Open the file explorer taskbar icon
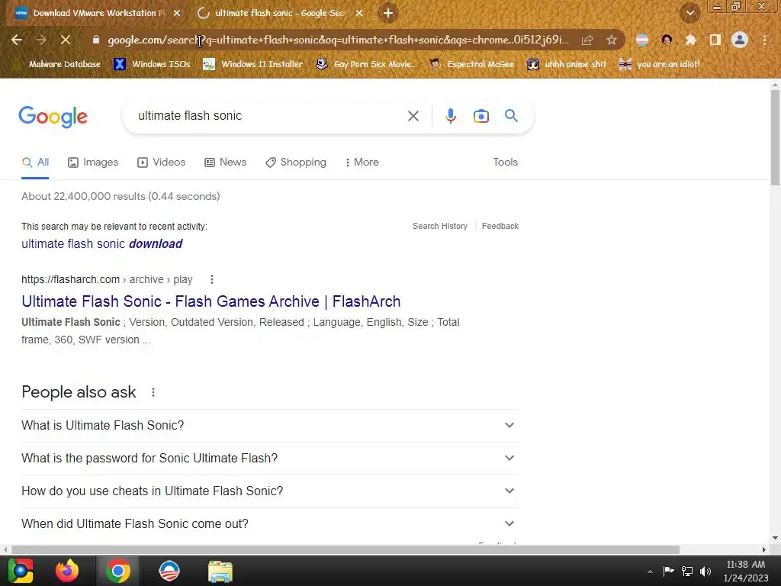This screenshot has width=781, height=586. pos(220,571)
